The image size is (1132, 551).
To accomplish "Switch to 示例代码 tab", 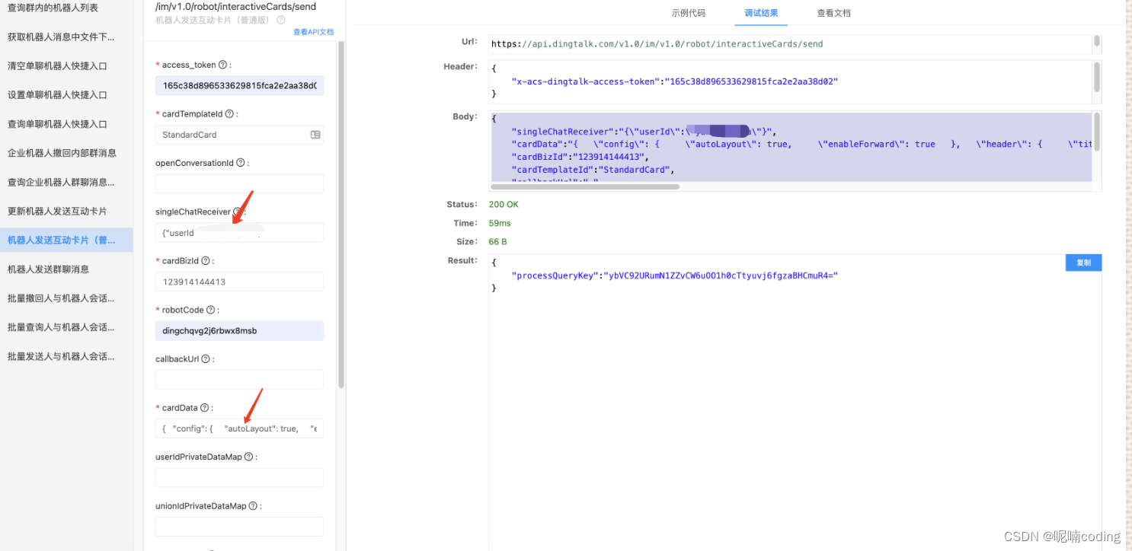I will tap(688, 13).
